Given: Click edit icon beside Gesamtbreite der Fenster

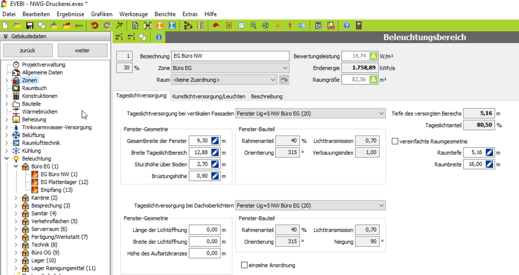Looking at the screenshot, I should (216, 141).
